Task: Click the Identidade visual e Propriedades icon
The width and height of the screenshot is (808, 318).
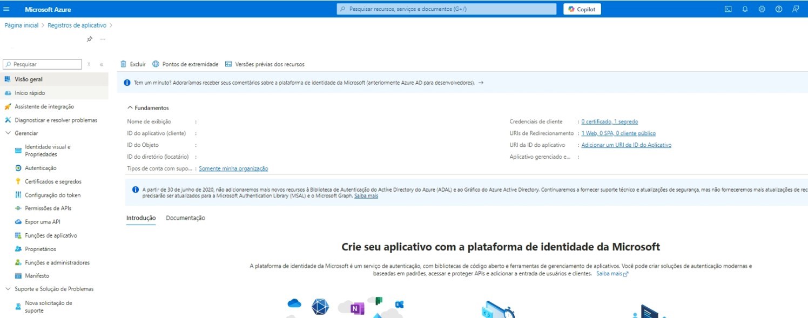Action: (x=18, y=150)
